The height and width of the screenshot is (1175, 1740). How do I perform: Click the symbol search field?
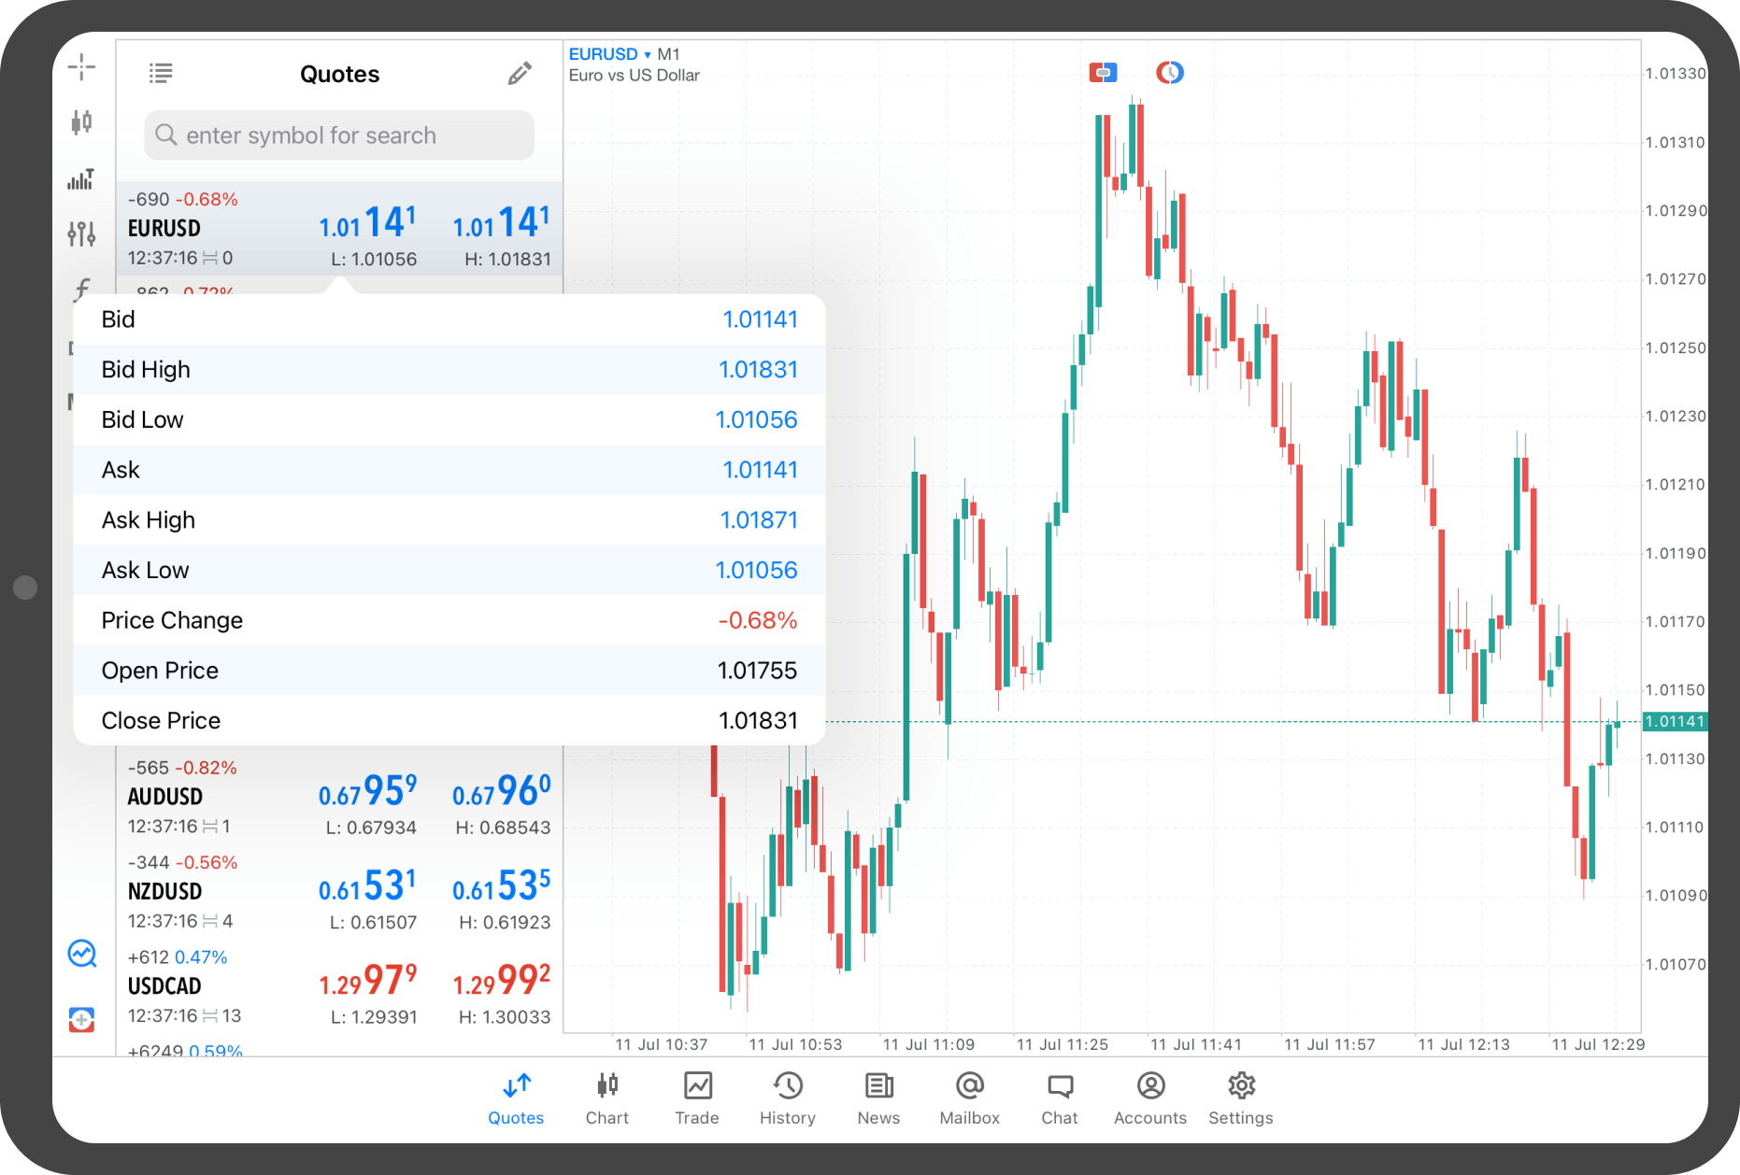point(339,135)
